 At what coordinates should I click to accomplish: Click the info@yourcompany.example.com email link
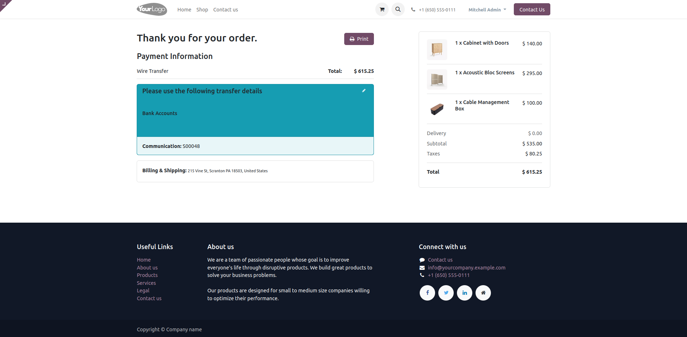tap(467, 268)
